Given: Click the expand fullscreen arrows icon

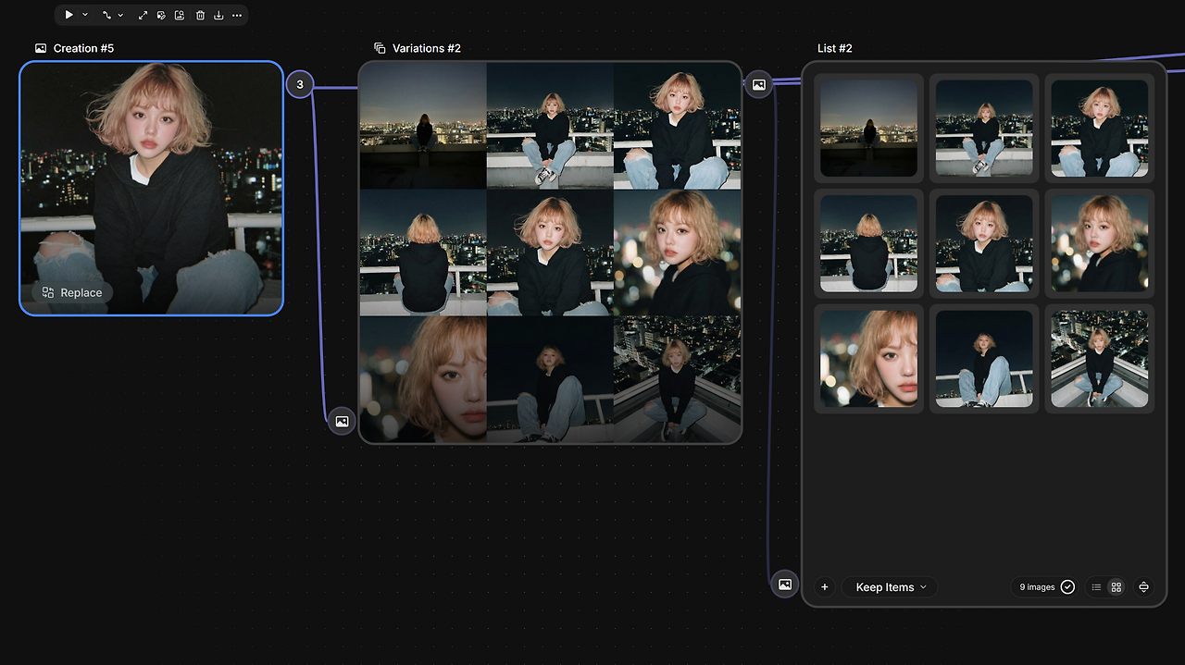Looking at the screenshot, I should [143, 15].
